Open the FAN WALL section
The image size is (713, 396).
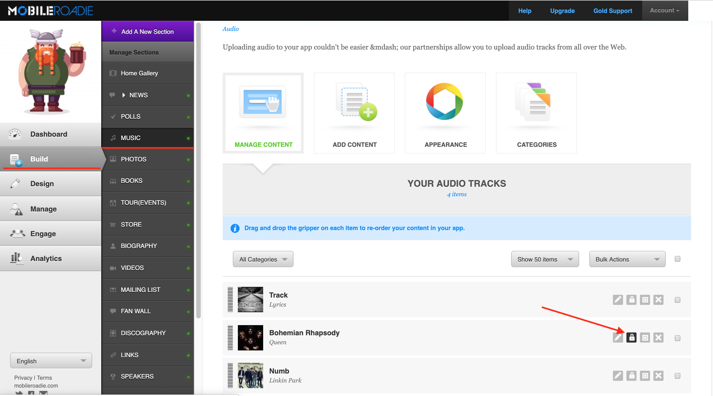click(x=147, y=311)
